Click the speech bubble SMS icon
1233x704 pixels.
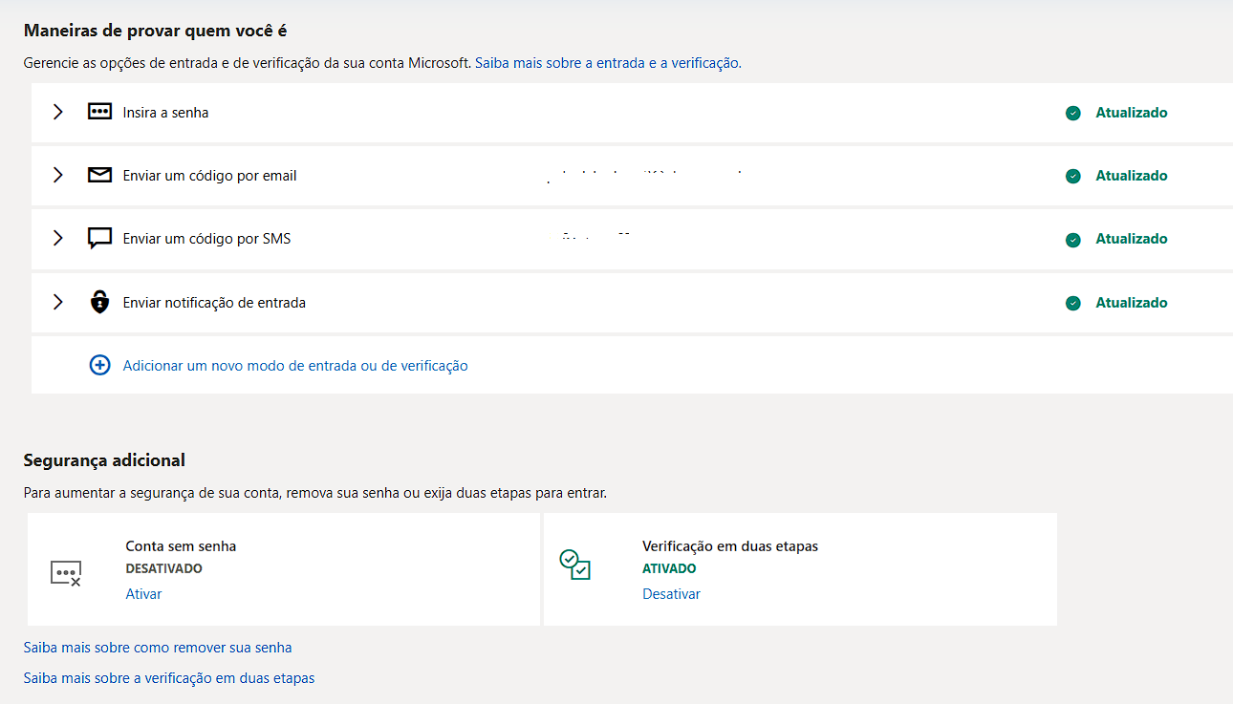pos(99,239)
